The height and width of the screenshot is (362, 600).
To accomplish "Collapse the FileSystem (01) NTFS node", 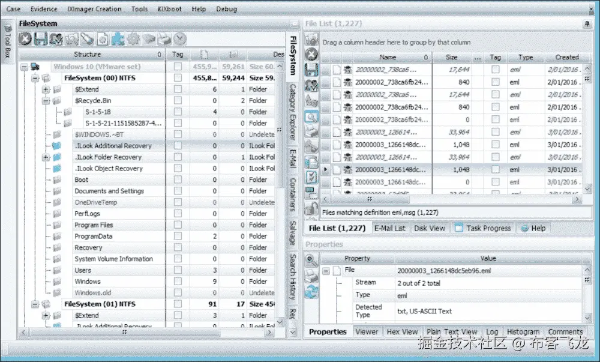I will [x=35, y=304].
